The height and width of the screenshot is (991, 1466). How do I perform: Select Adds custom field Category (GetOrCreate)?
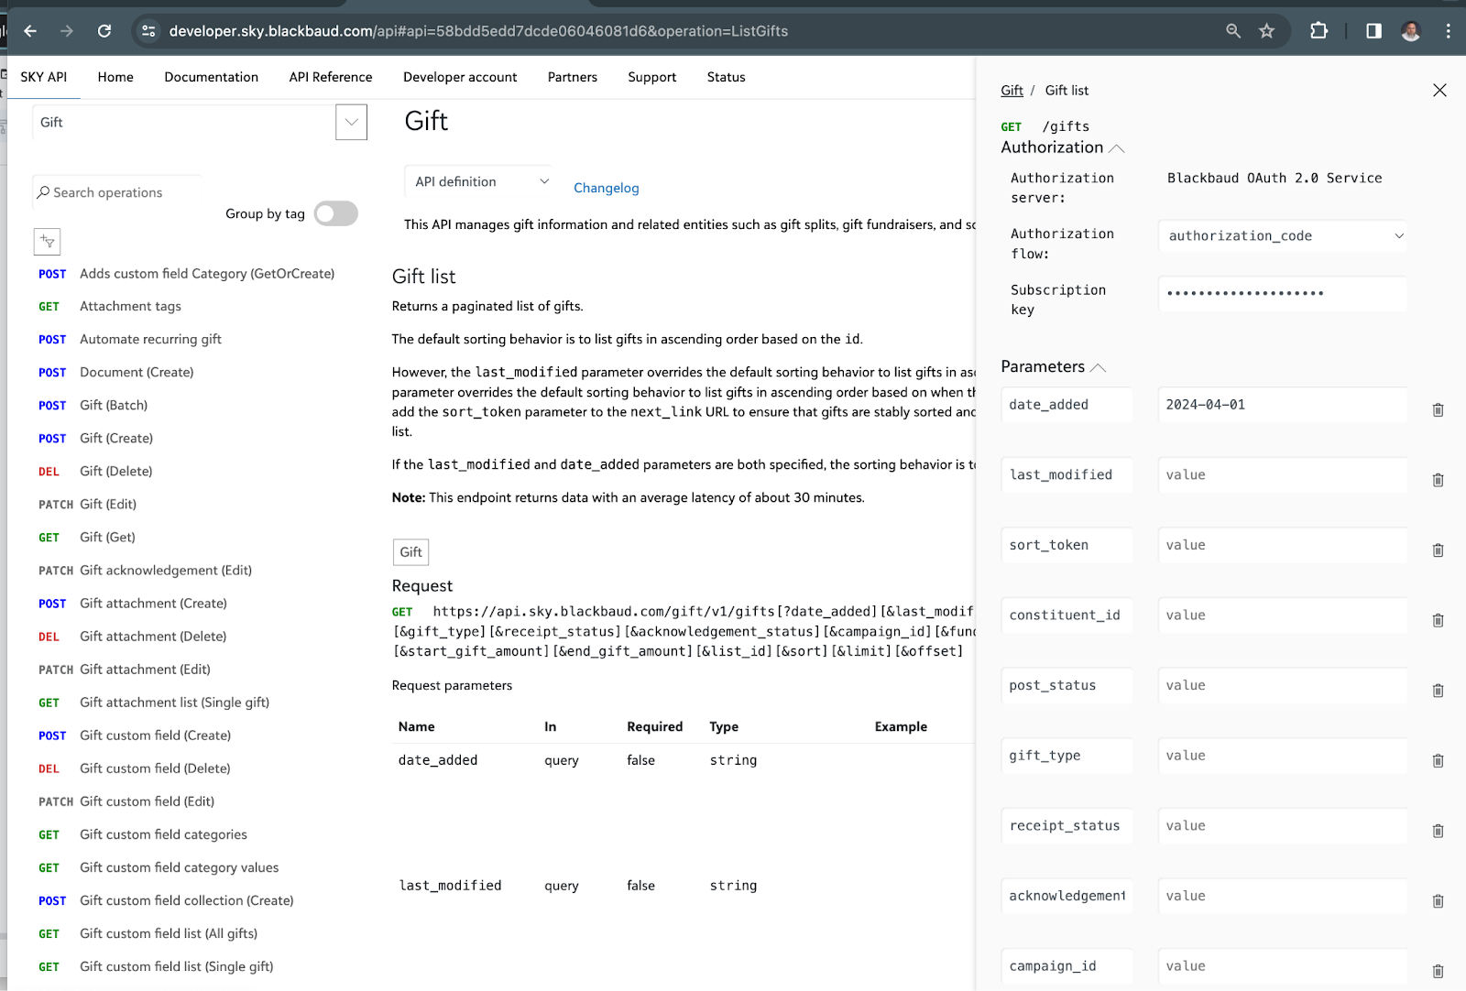pos(207,274)
